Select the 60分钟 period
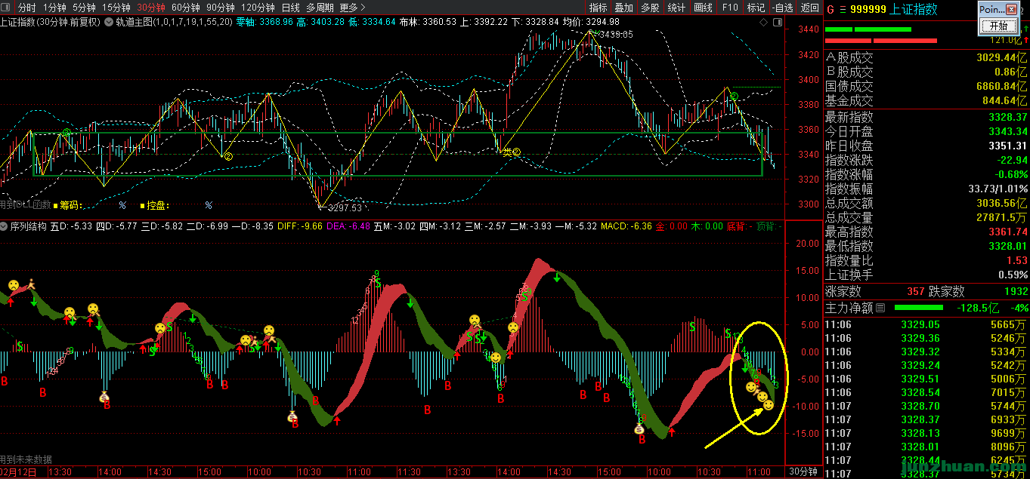The width and height of the screenshot is (1030, 479). [185, 8]
